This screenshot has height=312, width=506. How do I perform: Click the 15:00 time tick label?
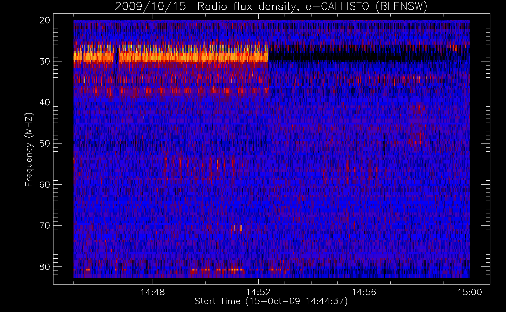click(470, 292)
